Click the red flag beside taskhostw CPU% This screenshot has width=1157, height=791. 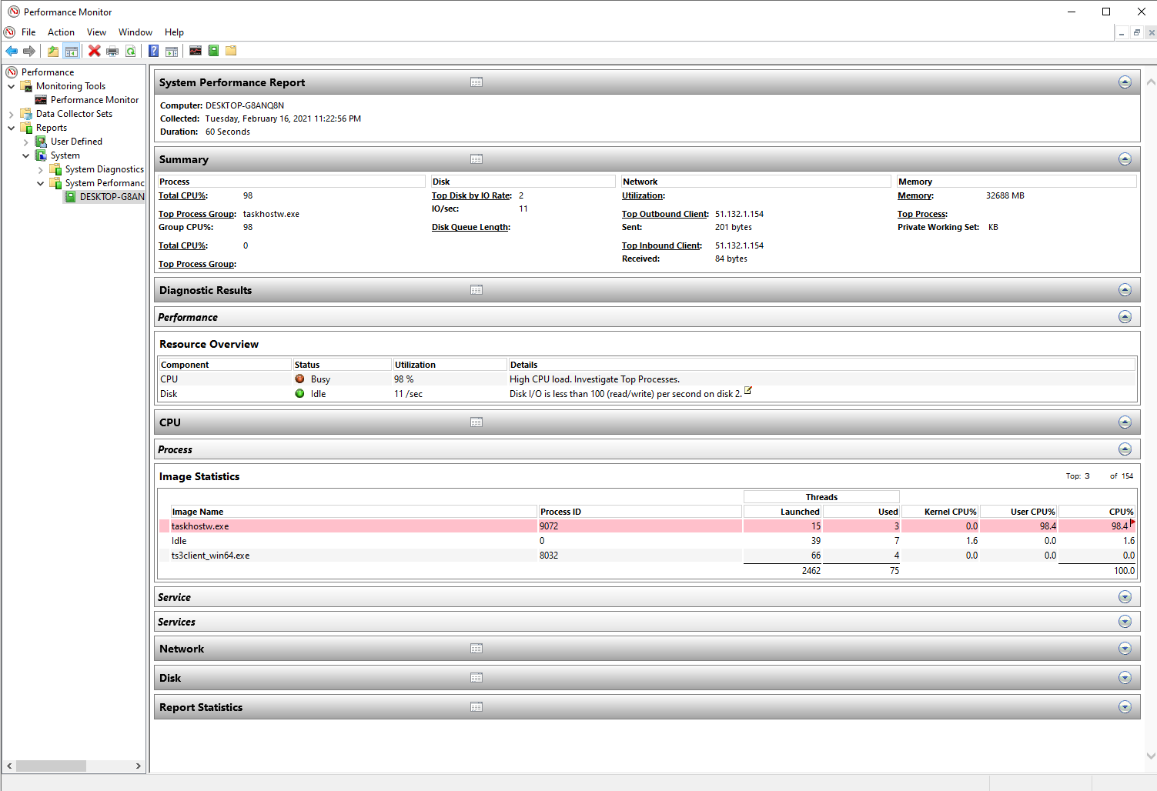coord(1132,523)
